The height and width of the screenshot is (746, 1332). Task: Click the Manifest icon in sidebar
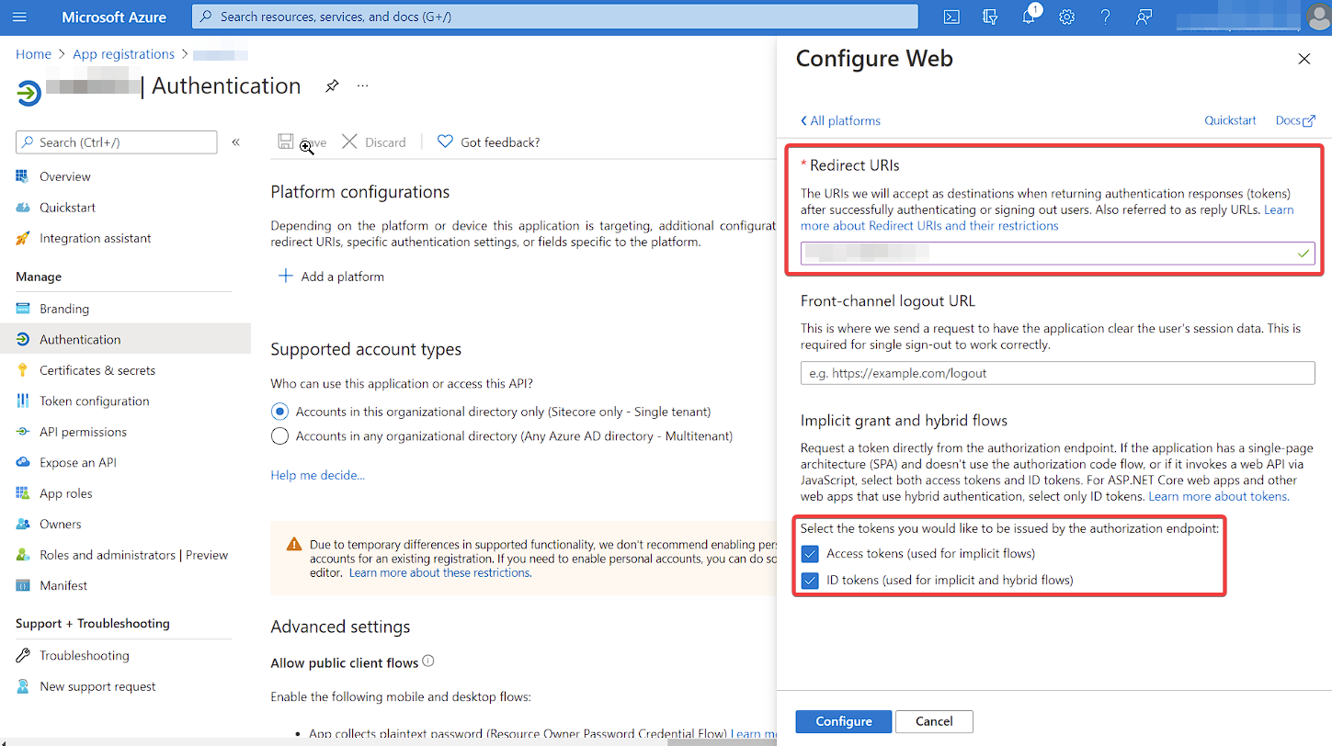23,585
